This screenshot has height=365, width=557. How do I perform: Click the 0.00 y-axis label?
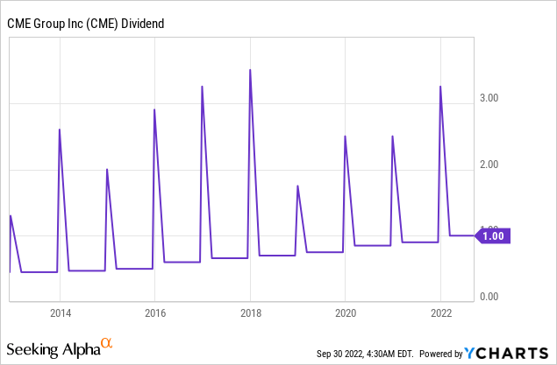pyautogui.click(x=489, y=297)
